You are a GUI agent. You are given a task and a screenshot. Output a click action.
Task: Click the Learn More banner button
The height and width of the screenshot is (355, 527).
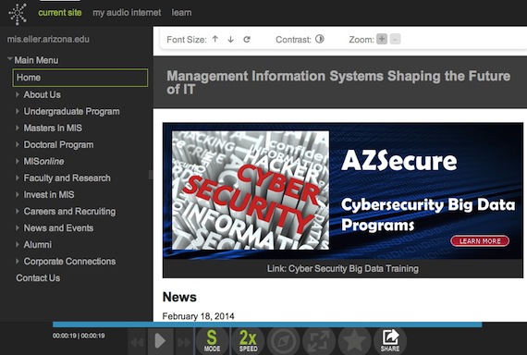[x=480, y=241]
